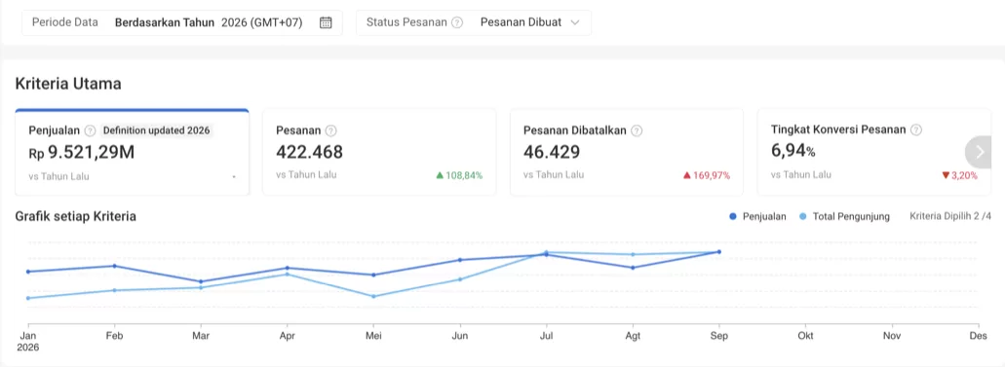Click the 3,20% decrease indicator
Screen dimensions: 1005x367
click(x=959, y=175)
